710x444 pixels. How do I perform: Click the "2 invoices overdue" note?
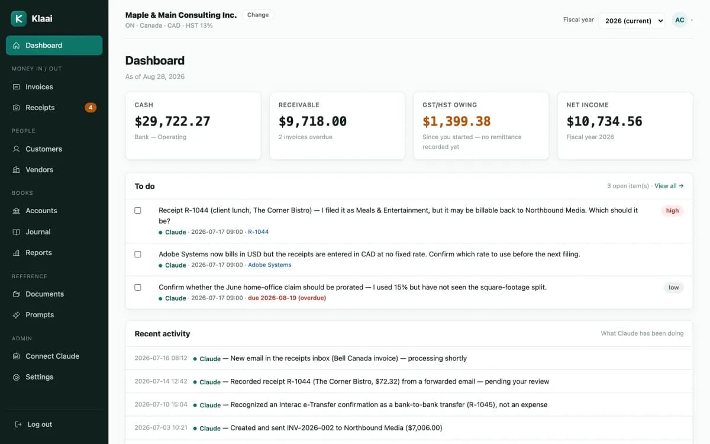pyautogui.click(x=305, y=137)
